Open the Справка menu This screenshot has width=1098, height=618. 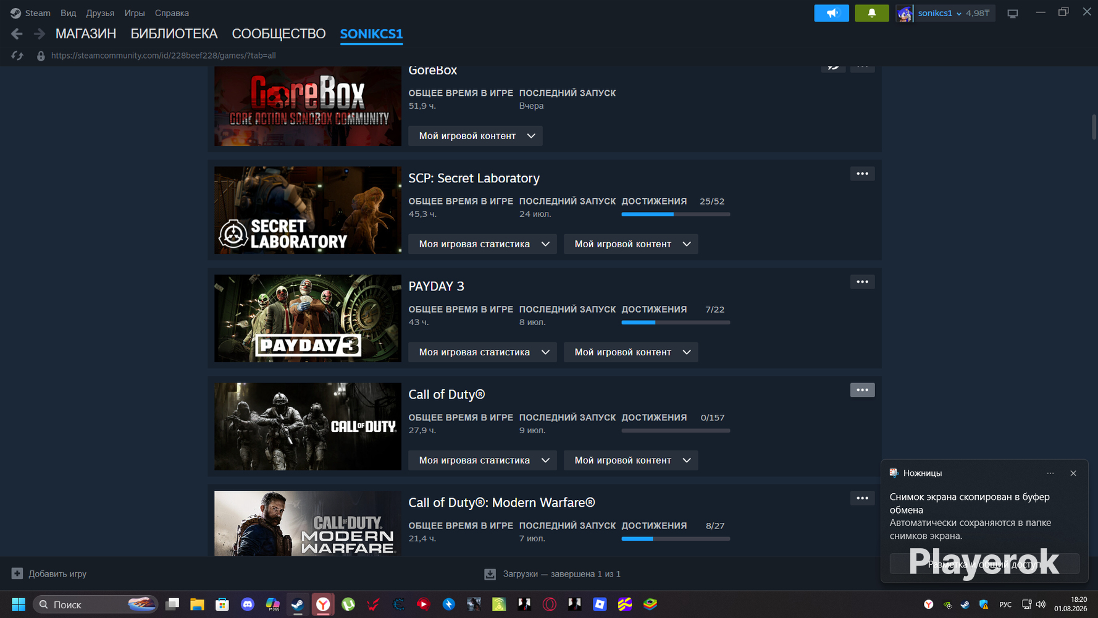[172, 13]
